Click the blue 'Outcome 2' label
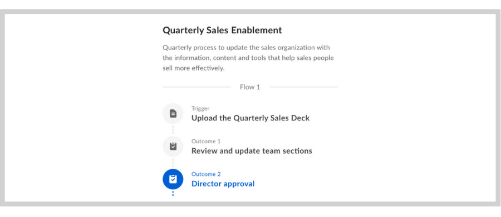 [206, 174]
